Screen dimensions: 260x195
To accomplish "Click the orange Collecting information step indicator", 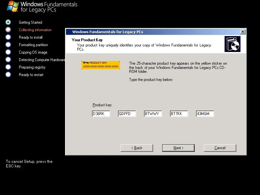I will coord(8,30).
